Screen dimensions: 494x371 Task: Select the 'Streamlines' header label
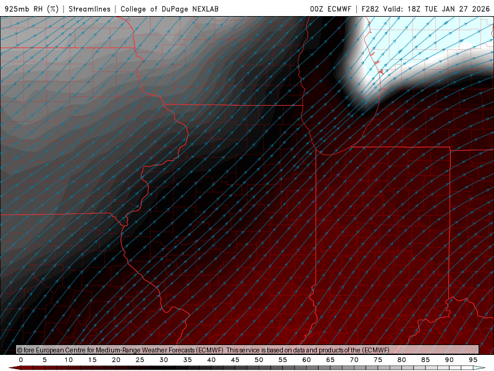(90, 9)
